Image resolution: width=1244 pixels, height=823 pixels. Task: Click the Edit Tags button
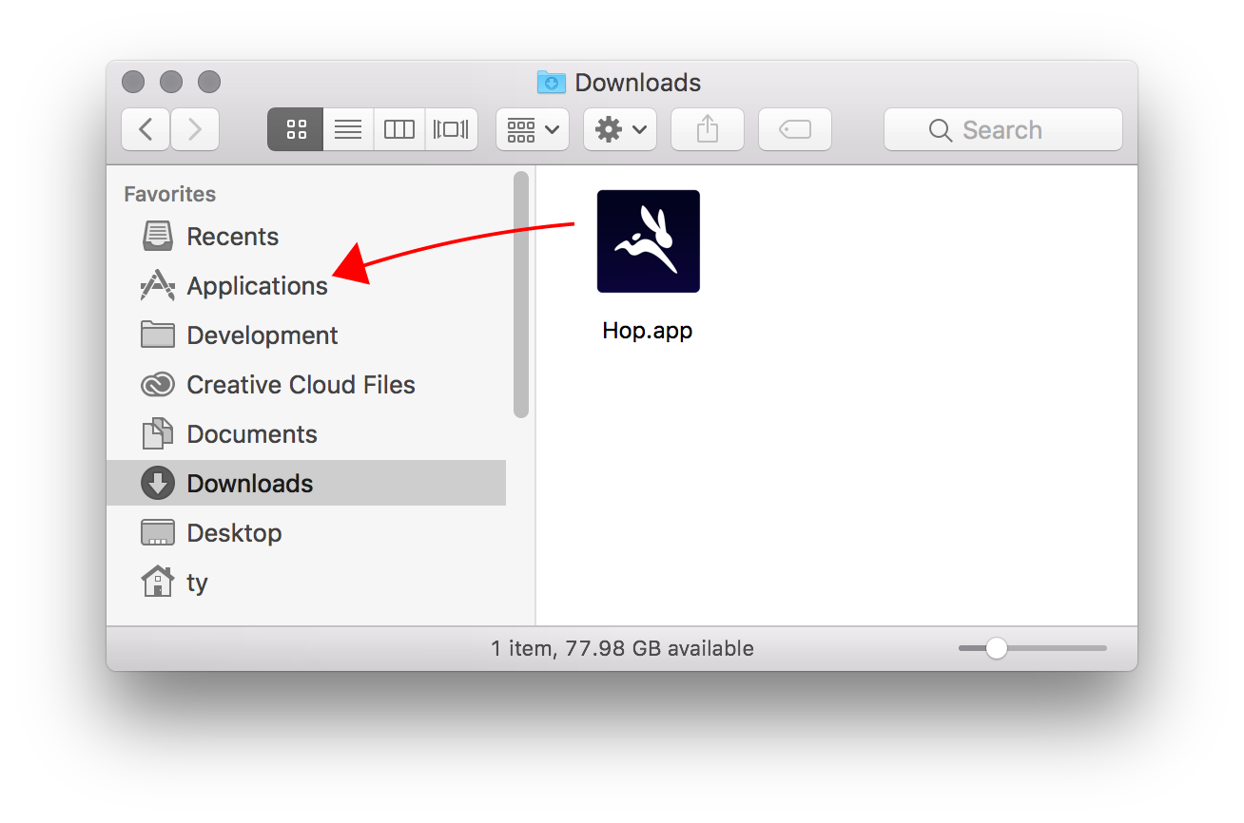click(x=795, y=129)
